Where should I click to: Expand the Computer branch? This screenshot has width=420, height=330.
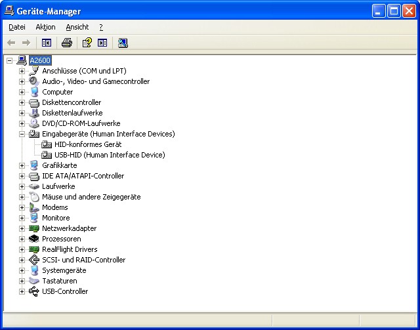tap(22, 92)
